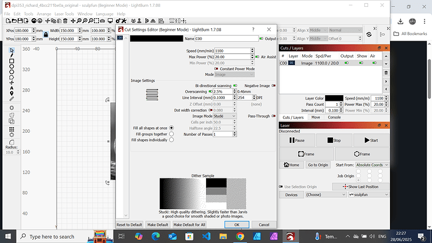Select the Position Laser marker tool
This screenshot has width=432, height=243.
tap(11, 93)
